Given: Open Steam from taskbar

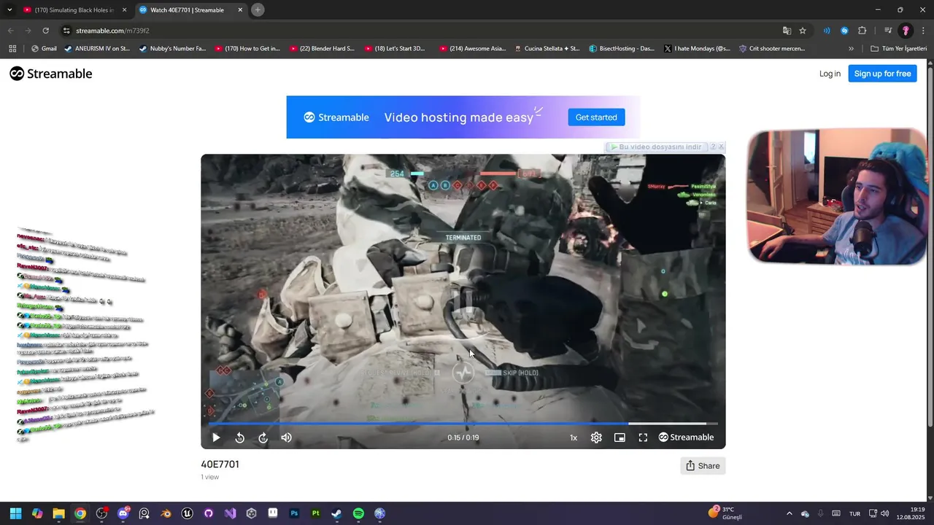Looking at the screenshot, I should [336, 513].
